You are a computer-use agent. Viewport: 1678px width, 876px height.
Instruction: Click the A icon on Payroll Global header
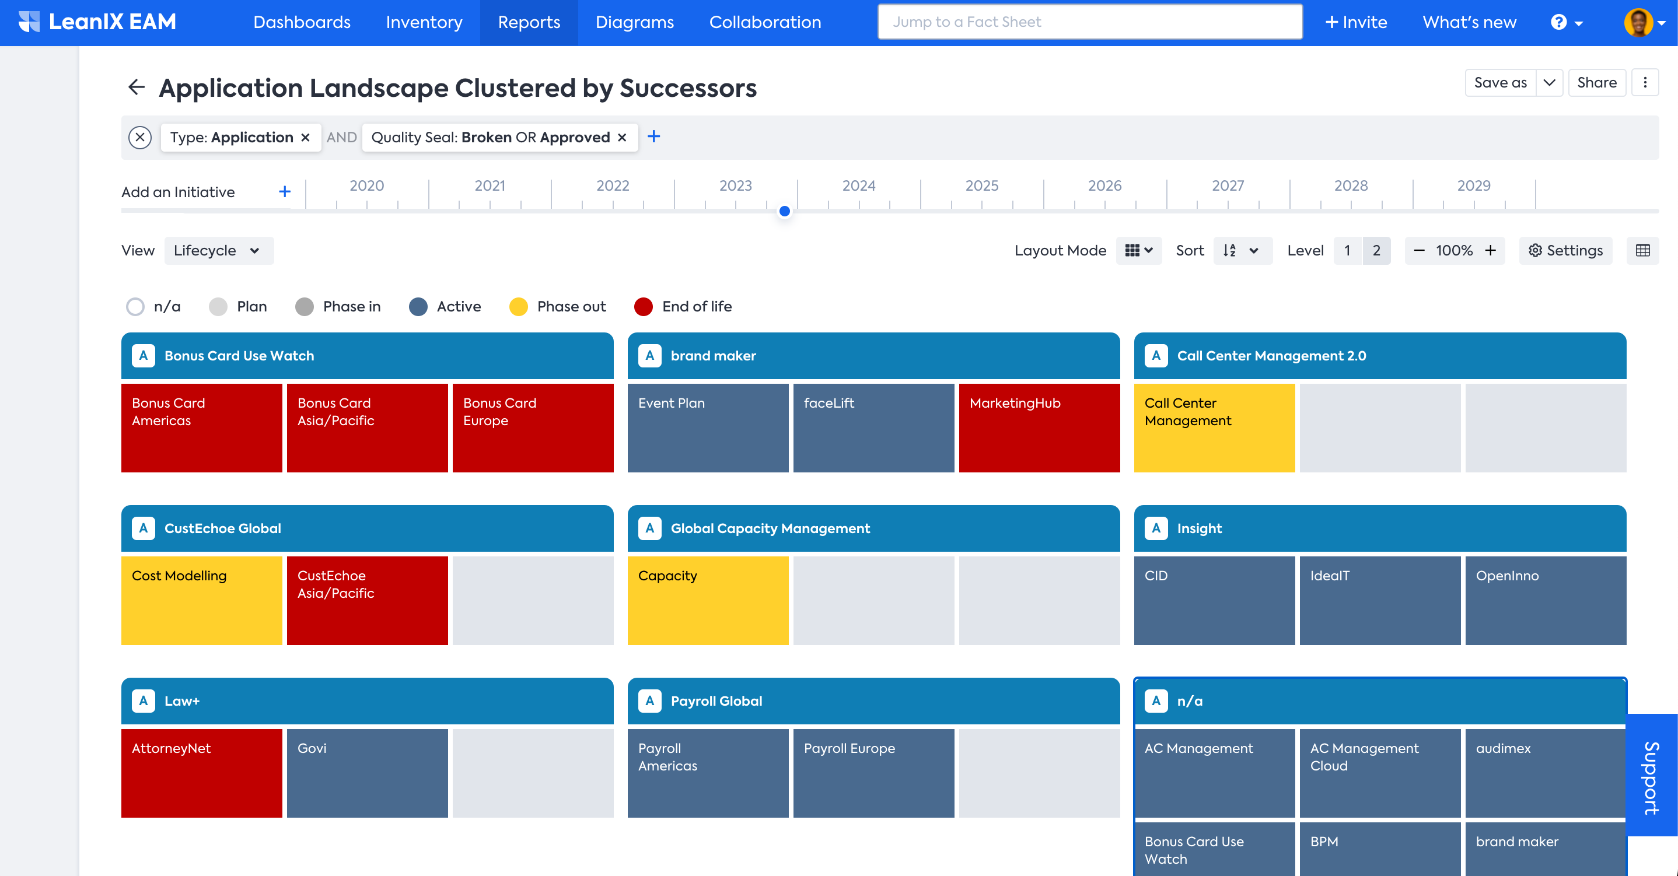click(649, 701)
